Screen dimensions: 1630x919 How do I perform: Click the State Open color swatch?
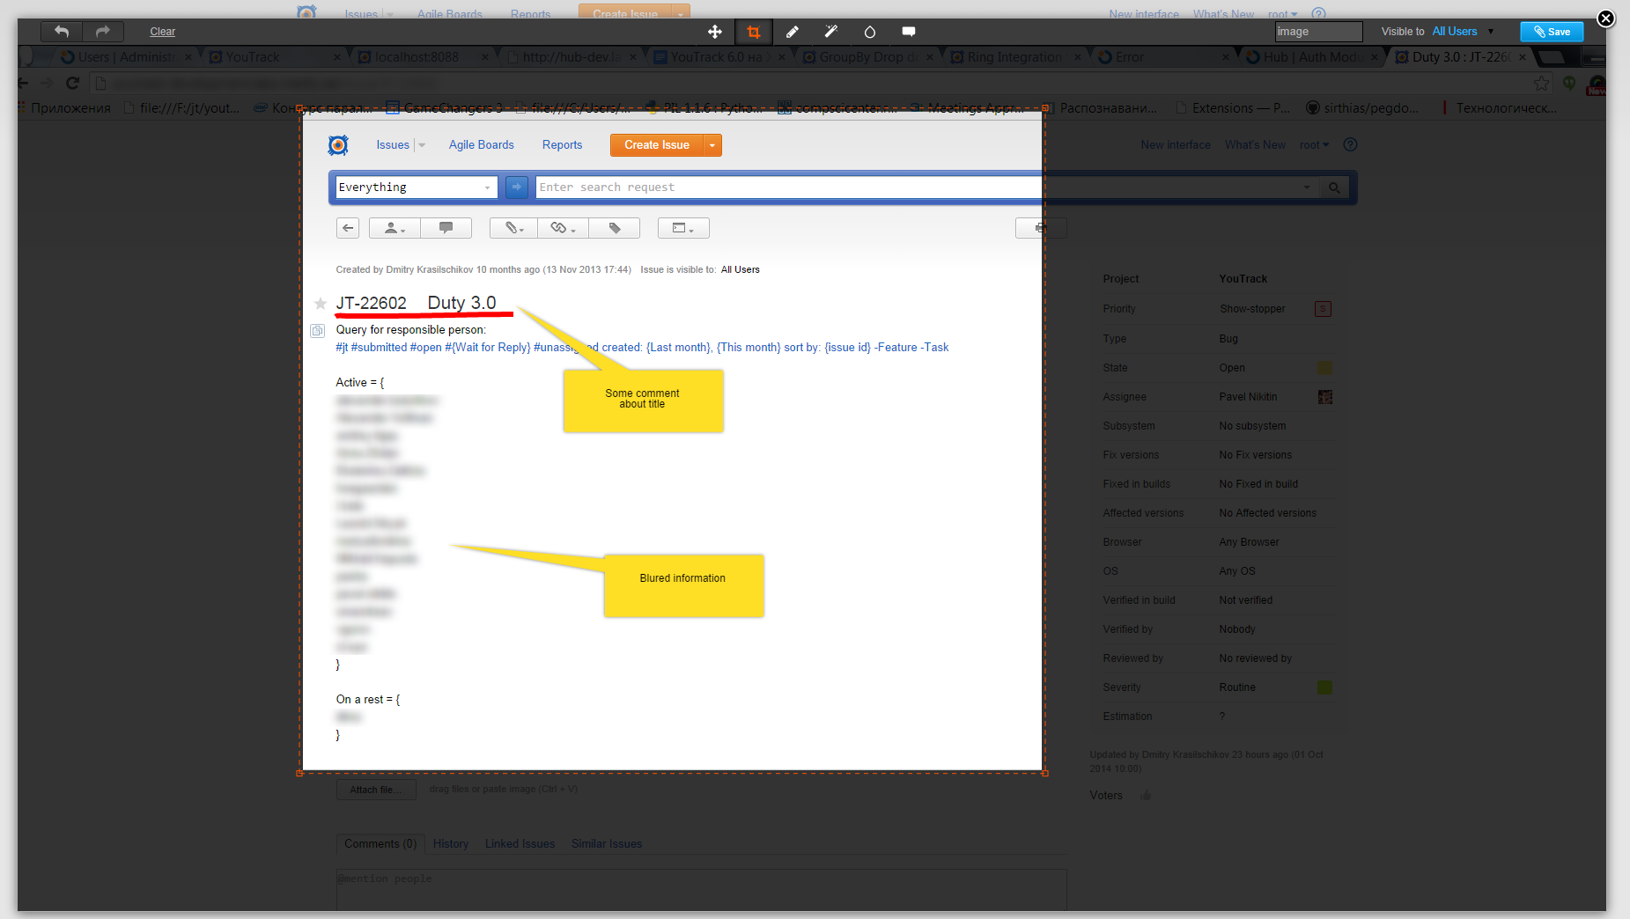click(x=1324, y=368)
